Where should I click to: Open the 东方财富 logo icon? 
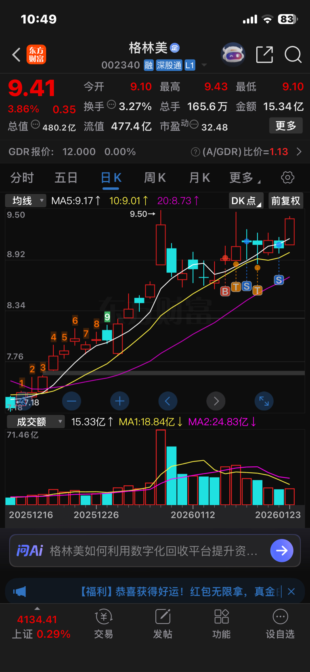36,55
